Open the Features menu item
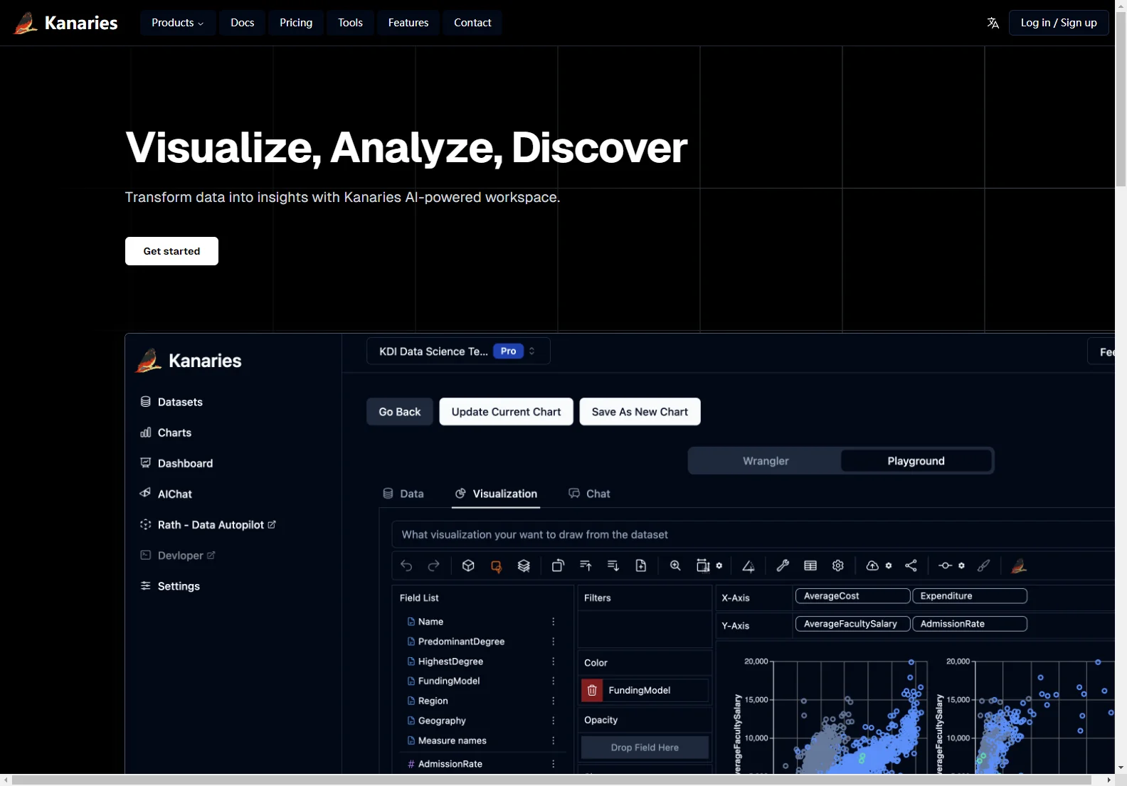The height and width of the screenshot is (786, 1127). [408, 23]
